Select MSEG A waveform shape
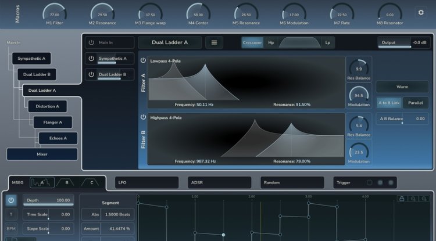 click(42, 182)
